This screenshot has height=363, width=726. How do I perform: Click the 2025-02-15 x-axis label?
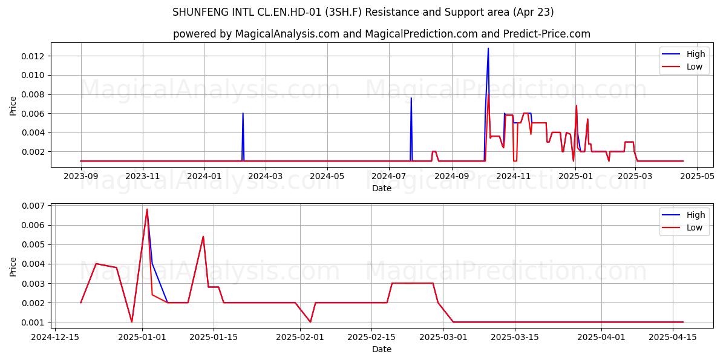point(372,337)
